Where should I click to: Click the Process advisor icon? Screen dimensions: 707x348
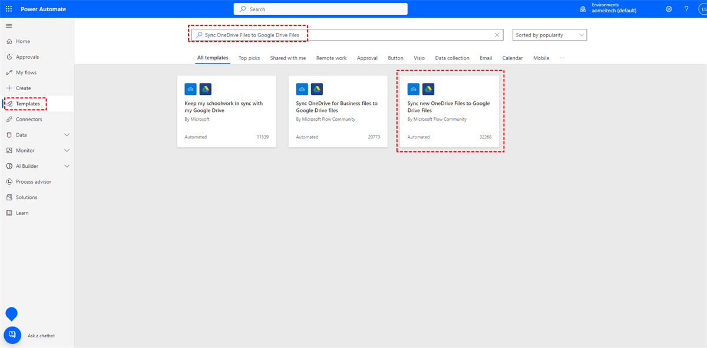coord(9,181)
